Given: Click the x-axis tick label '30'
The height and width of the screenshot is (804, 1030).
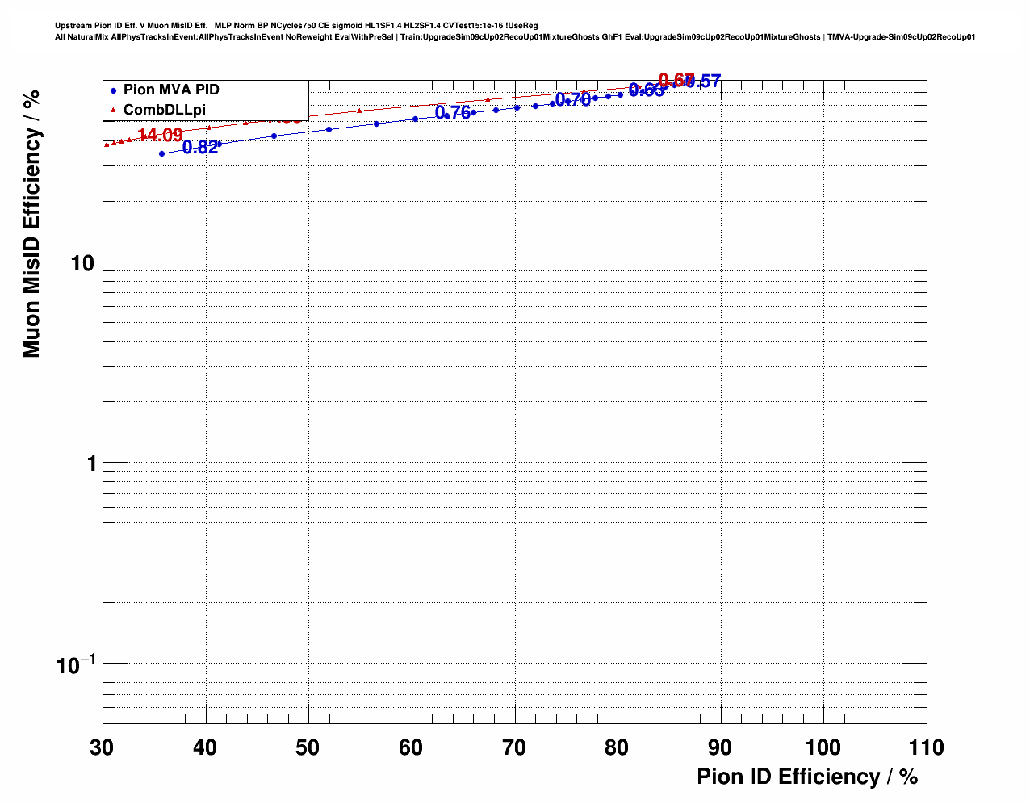Looking at the screenshot, I should 102,748.
